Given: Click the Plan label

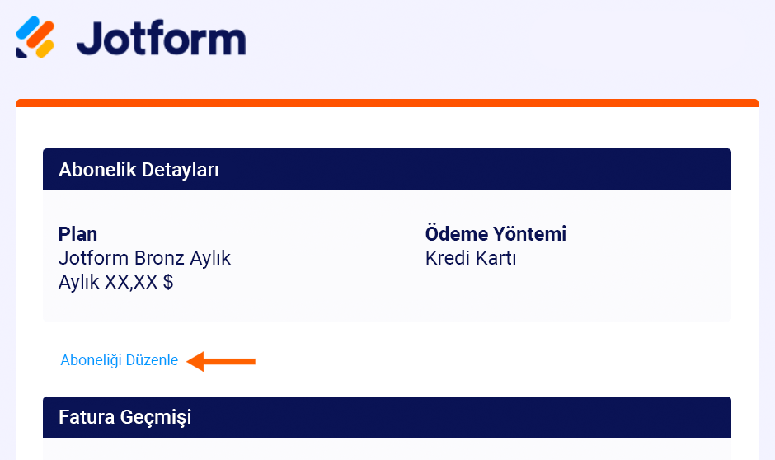Looking at the screenshot, I should tap(77, 234).
